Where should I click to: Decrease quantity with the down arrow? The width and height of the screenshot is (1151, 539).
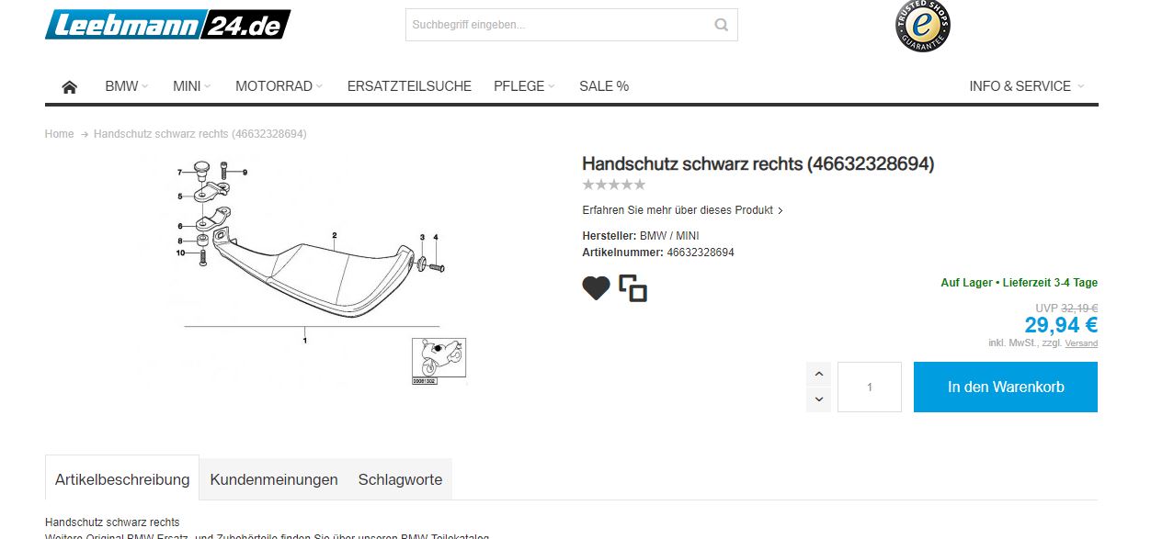[818, 399]
